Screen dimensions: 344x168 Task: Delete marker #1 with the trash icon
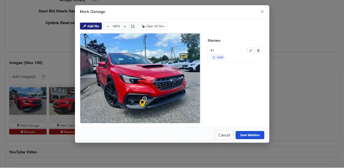pyautogui.click(x=258, y=51)
